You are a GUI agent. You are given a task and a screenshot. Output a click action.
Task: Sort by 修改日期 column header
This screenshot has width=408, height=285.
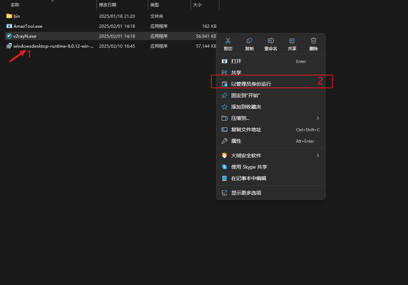point(108,5)
